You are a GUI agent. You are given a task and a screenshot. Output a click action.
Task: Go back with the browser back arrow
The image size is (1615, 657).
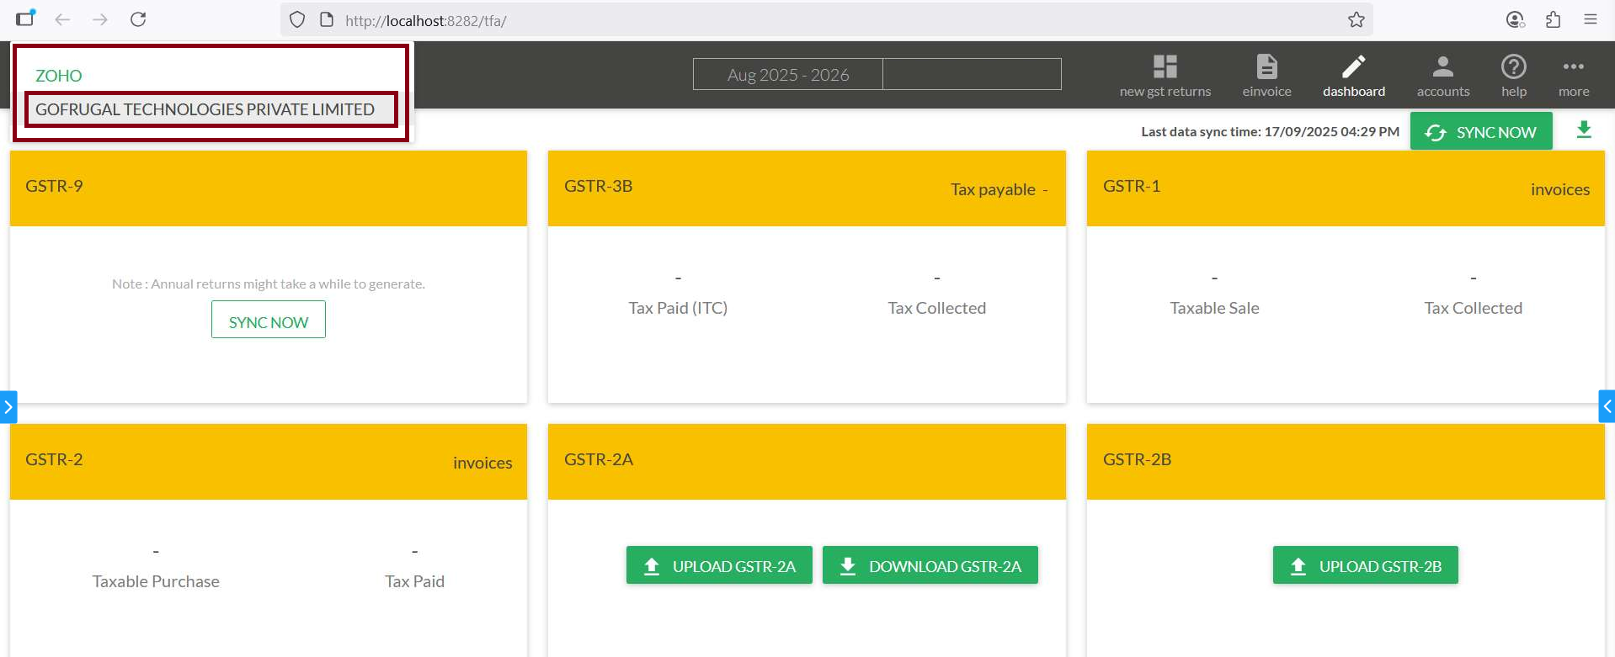pos(62,19)
